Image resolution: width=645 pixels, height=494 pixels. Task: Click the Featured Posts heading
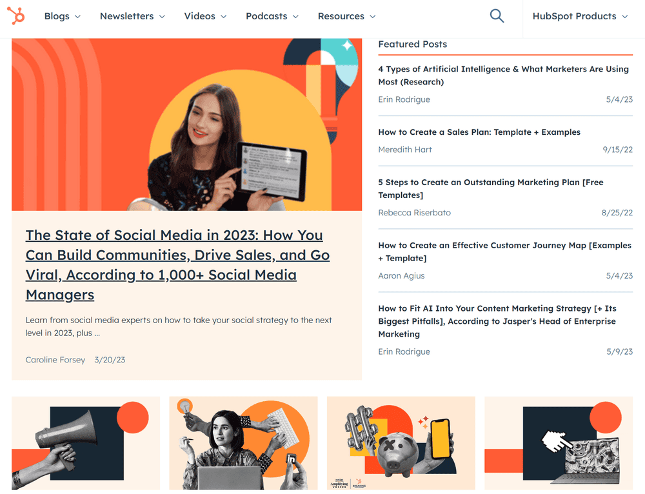click(413, 44)
